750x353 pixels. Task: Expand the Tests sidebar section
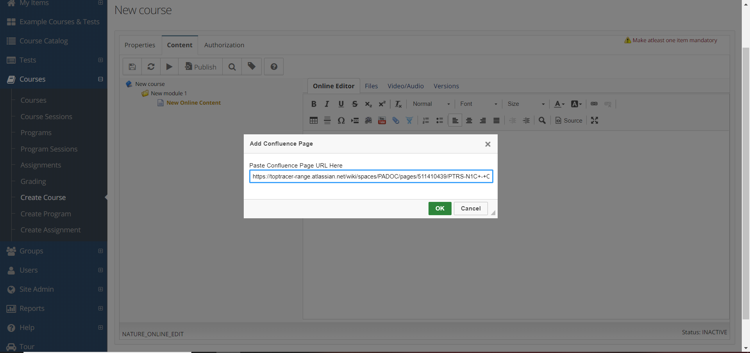(x=100, y=60)
